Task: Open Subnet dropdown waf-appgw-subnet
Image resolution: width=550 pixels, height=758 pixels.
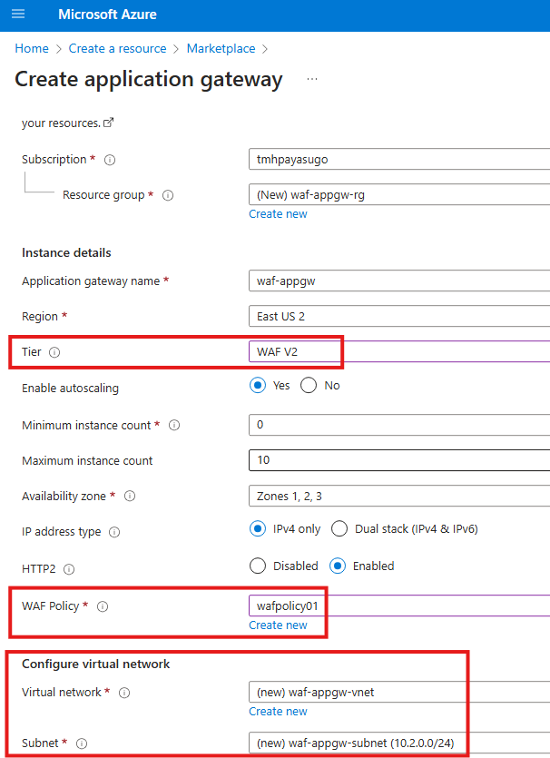Action: click(399, 743)
